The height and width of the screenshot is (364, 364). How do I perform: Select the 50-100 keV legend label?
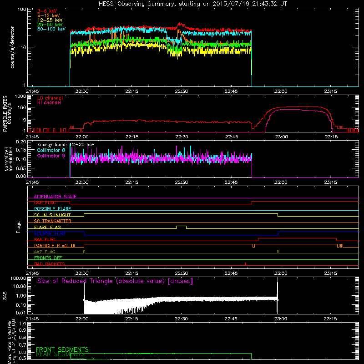point(51,29)
